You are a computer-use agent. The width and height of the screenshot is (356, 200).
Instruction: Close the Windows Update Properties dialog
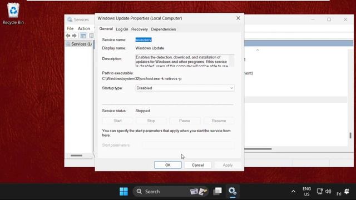coord(238,18)
